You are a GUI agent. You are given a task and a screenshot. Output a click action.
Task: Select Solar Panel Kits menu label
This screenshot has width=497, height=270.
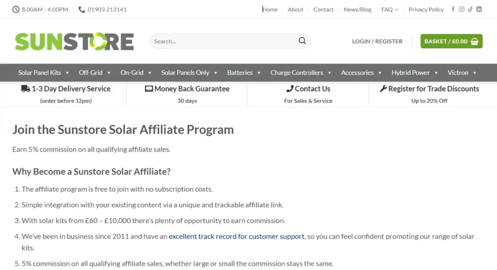pos(39,73)
